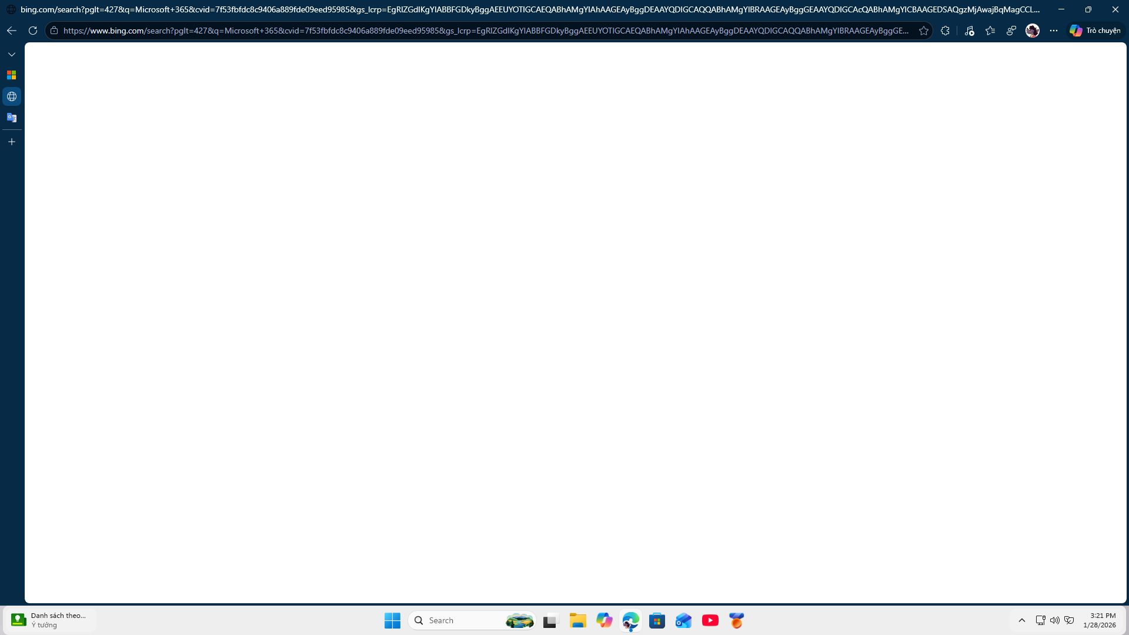
Task: Add a new tab with plus button
Action: tap(12, 142)
